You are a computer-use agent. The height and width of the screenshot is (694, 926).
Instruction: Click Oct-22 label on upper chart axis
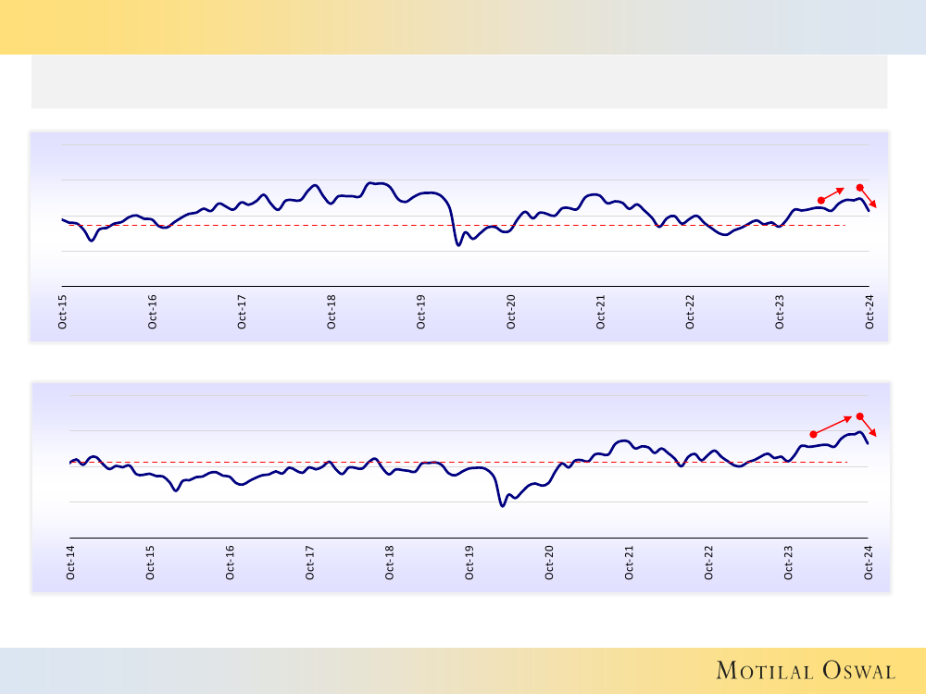click(690, 312)
